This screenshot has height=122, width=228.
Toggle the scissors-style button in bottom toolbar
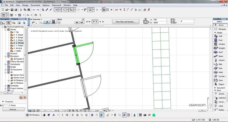point(124,115)
